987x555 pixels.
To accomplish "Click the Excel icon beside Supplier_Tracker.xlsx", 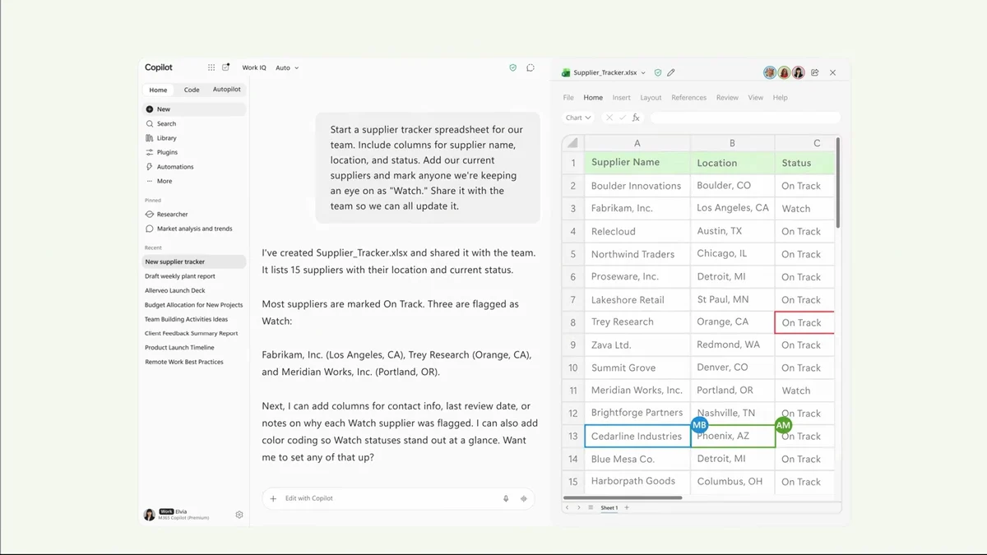I will click(x=566, y=72).
